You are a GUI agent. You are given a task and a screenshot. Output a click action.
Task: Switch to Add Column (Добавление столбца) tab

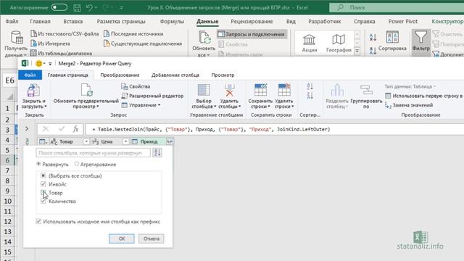pyautogui.click(x=175, y=75)
